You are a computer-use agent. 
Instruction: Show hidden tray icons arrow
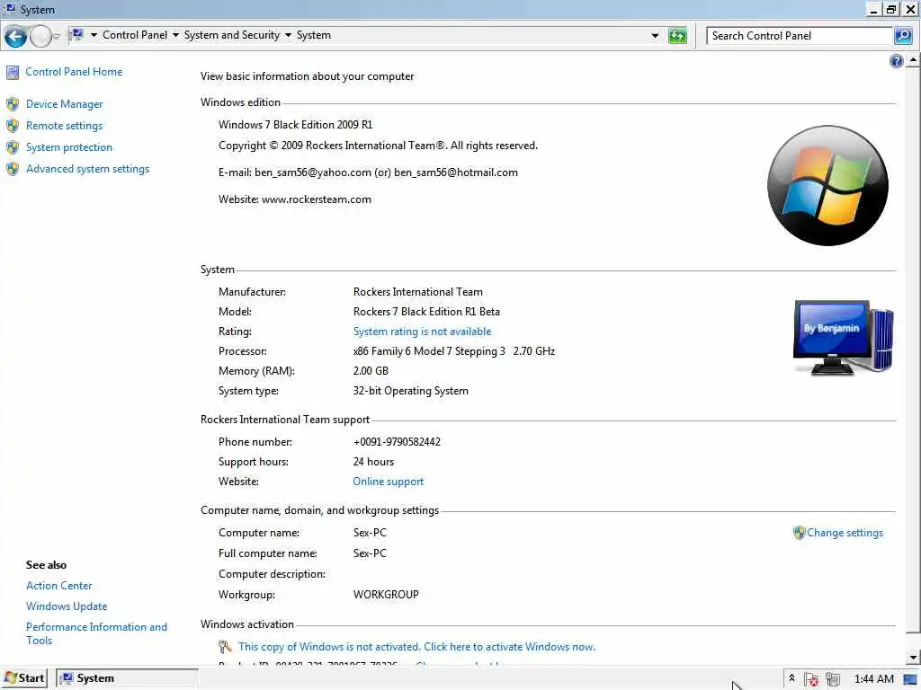[791, 678]
